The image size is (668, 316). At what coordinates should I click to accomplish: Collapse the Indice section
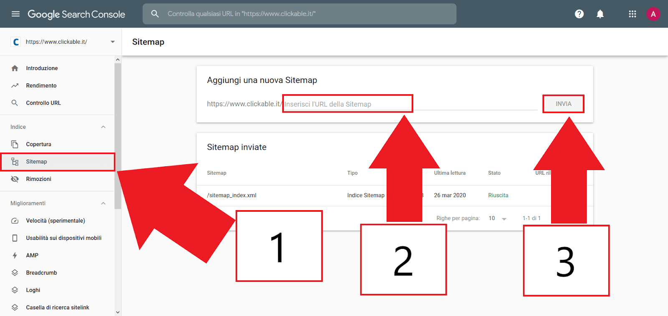tap(103, 127)
